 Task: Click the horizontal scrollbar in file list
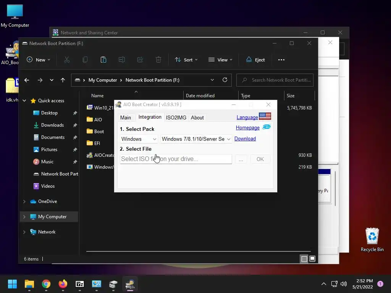tap(198, 251)
